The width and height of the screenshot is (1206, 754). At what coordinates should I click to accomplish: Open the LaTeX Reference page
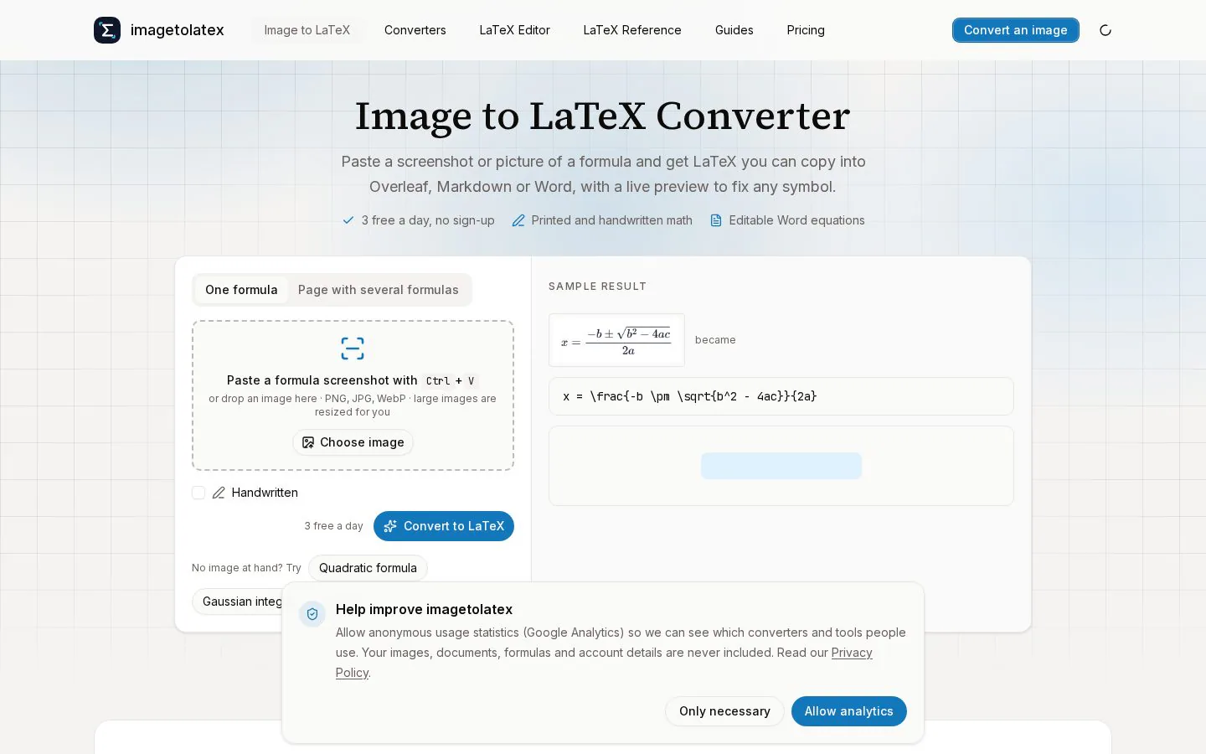632,30
